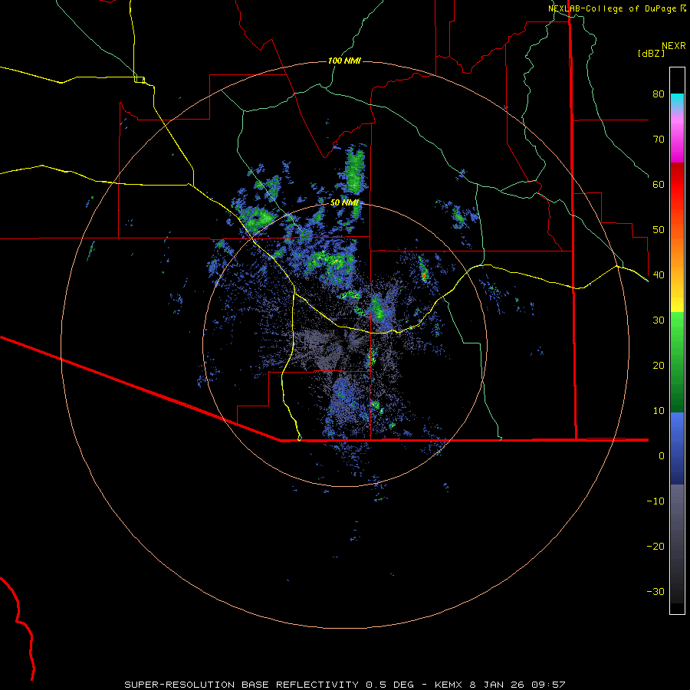Click the 10 dBZ scale value
The width and height of the screenshot is (690, 690).
659,411
